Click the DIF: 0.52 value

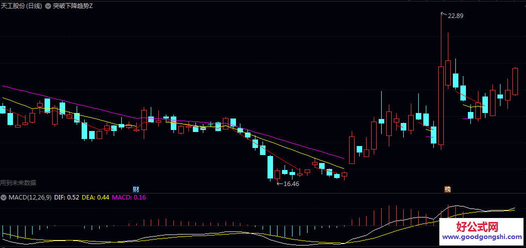click(67, 197)
